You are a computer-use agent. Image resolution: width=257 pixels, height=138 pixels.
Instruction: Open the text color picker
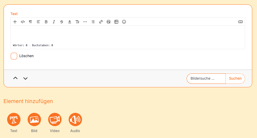pos(70,22)
